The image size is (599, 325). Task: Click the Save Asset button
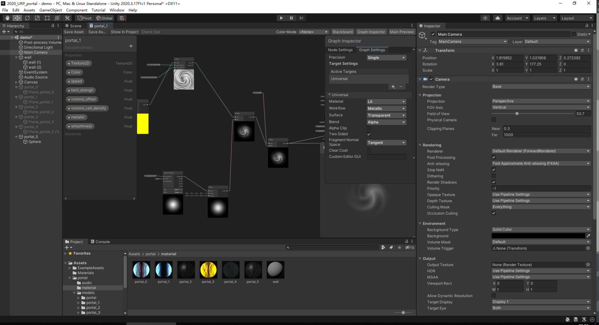(74, 32)
